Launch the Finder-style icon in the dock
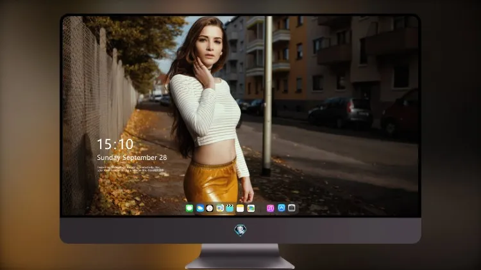Image resolution: width=481 pixels, height=270 pixels. [x=220, y=208]
